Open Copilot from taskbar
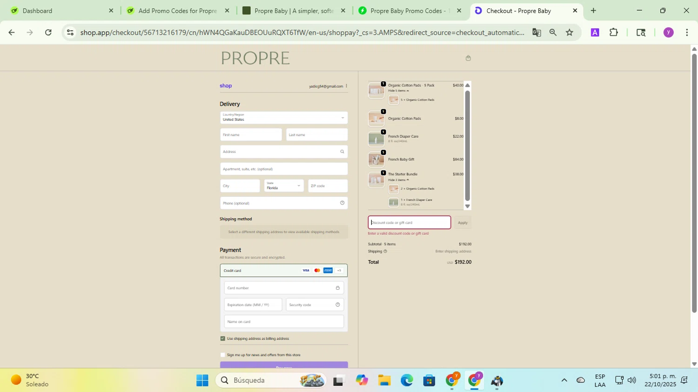 (x=362, y=380)
